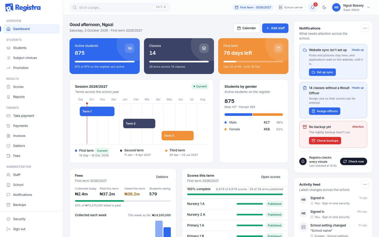Select the Term 1 bar in timeline

(97, 111)
